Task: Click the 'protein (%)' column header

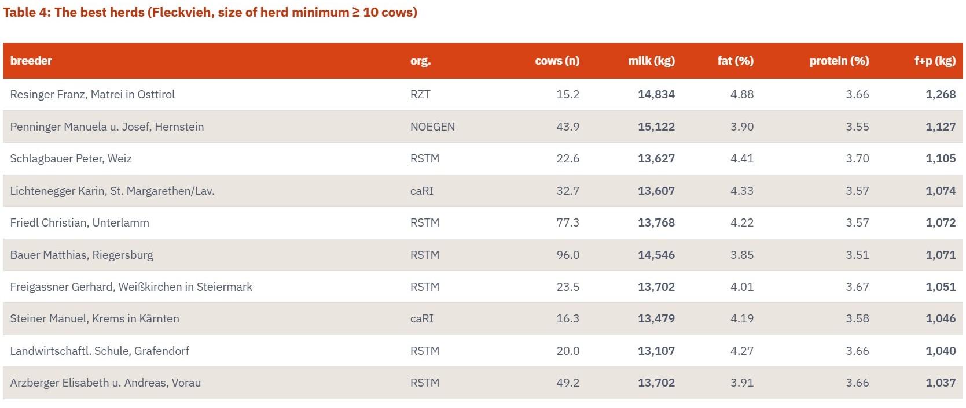Action: [x=839, y=61]
